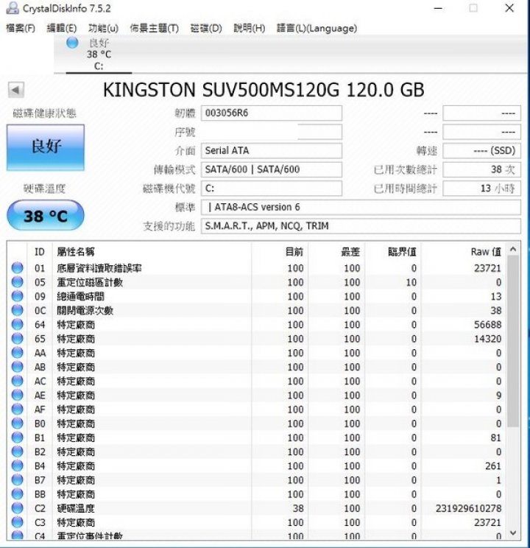This screenshot has height=548, width=530.
Task: Click the 良好 health status button
Action: click(46, 147)
